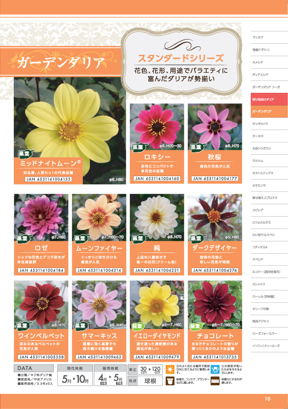The width and height of the screenshot is (288, 409).
Task: Click the JAN 4531141013735 code box
Action: (215, 357)
